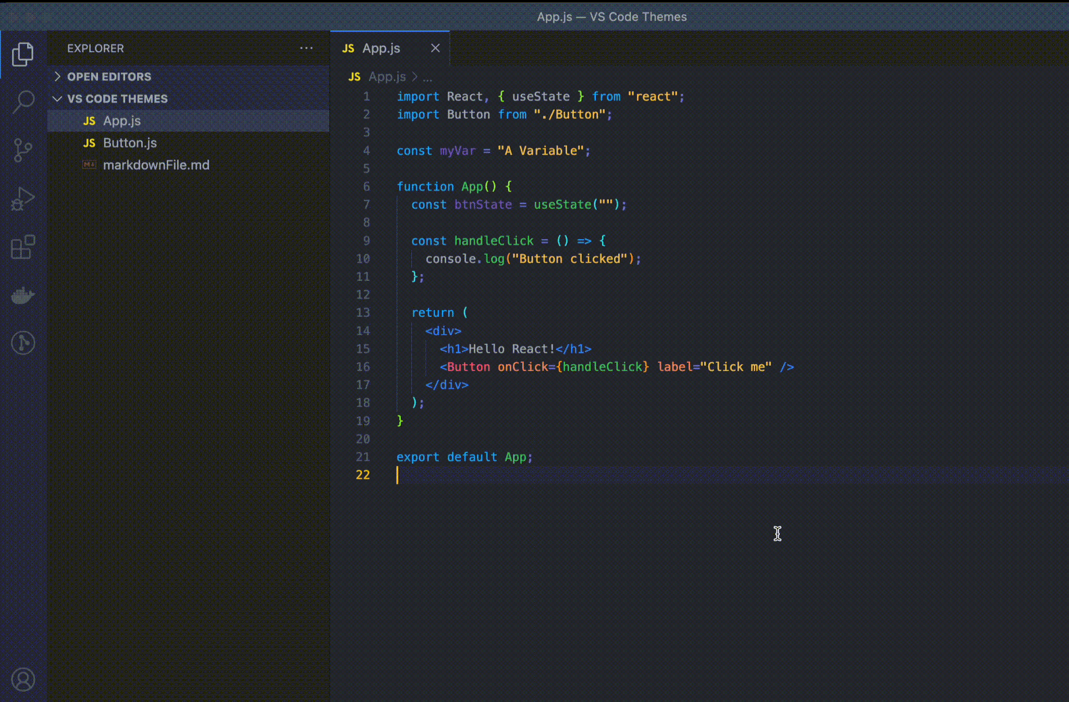Open the Source Control view

click(23, 150)
